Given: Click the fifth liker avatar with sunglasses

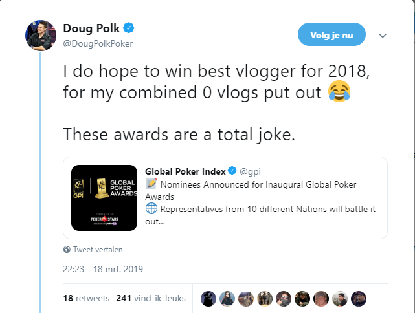Looking at the screenshot, I should pos(284,299).
